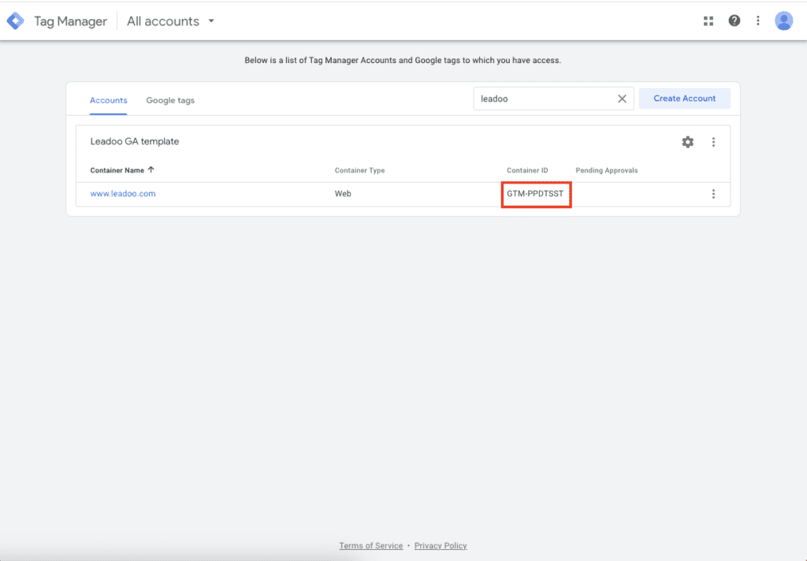Switch to the Google tags tab
The image size is (807, 561).
point(170,100)
